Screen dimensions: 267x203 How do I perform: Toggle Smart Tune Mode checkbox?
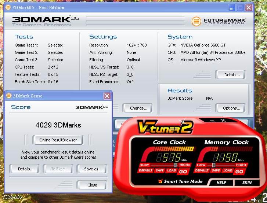[x=160, y=181]
